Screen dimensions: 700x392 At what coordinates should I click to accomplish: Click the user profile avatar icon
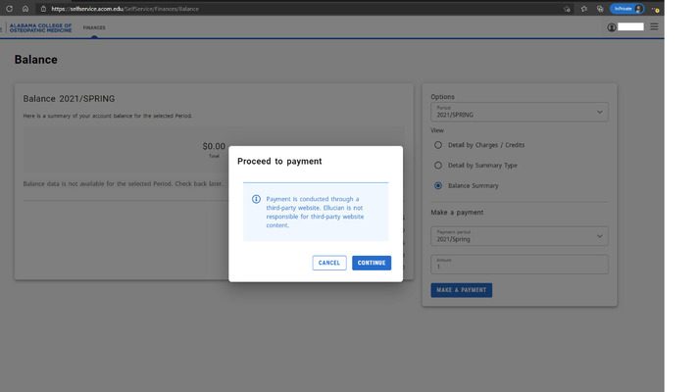[x=612, y=27]
